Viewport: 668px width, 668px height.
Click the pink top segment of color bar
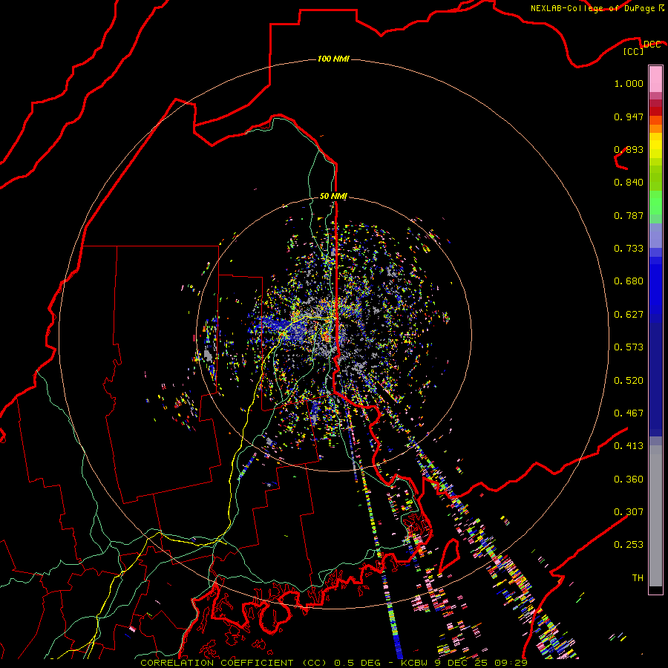(x=655, y=79)
